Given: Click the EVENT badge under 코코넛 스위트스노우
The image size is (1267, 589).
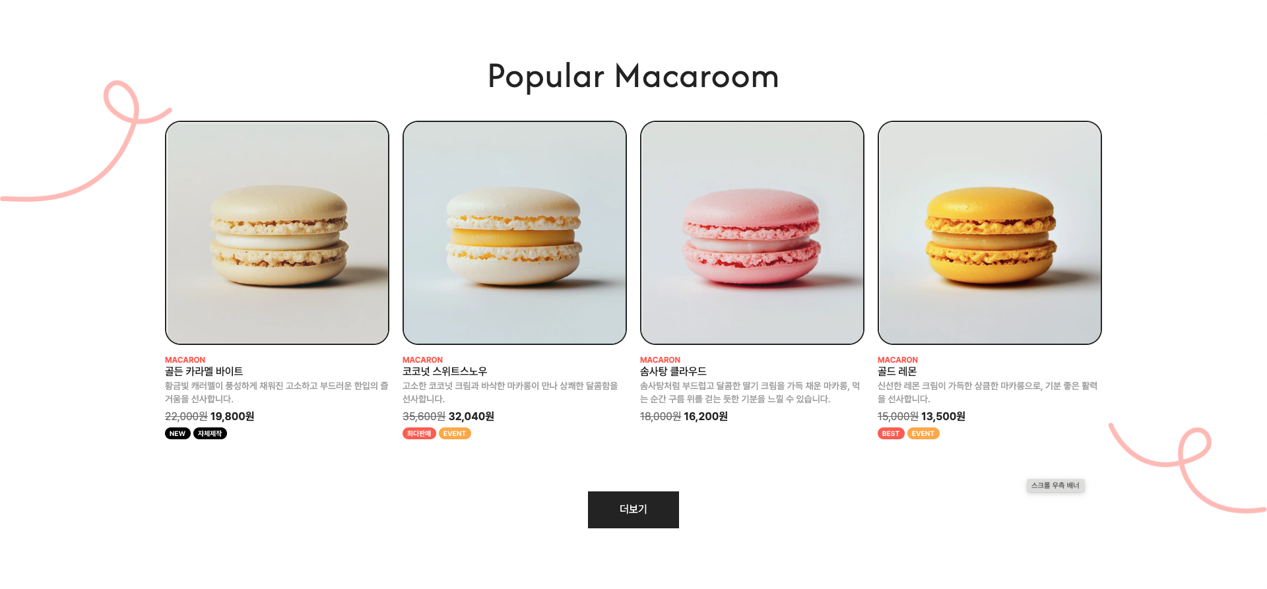Looking at the screenshot, I should point(455,433).
